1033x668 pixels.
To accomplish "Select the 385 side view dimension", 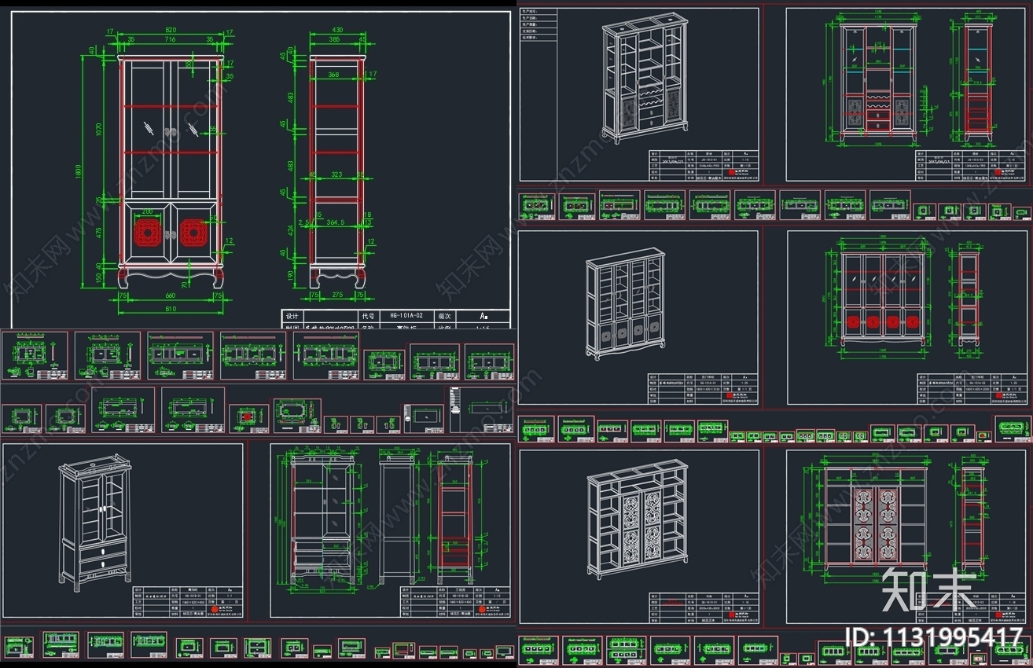I will (x=334, y=39).
